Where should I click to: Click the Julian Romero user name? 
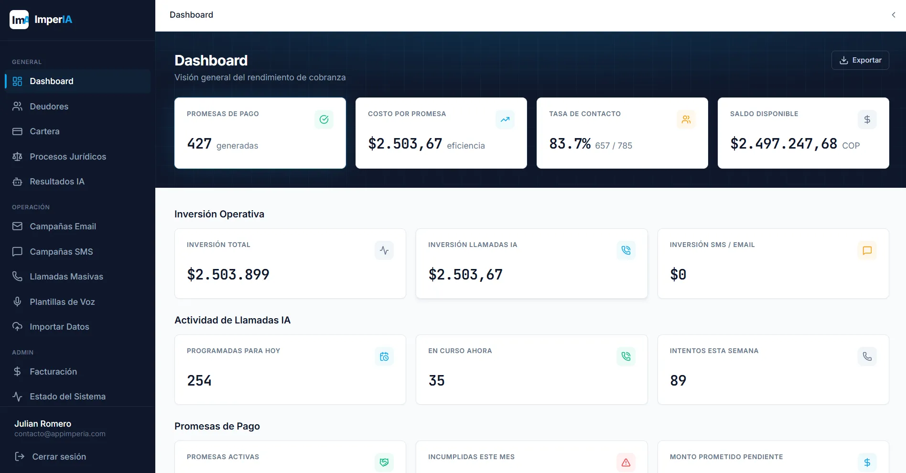pyautogui.click(x=43, y=424)
